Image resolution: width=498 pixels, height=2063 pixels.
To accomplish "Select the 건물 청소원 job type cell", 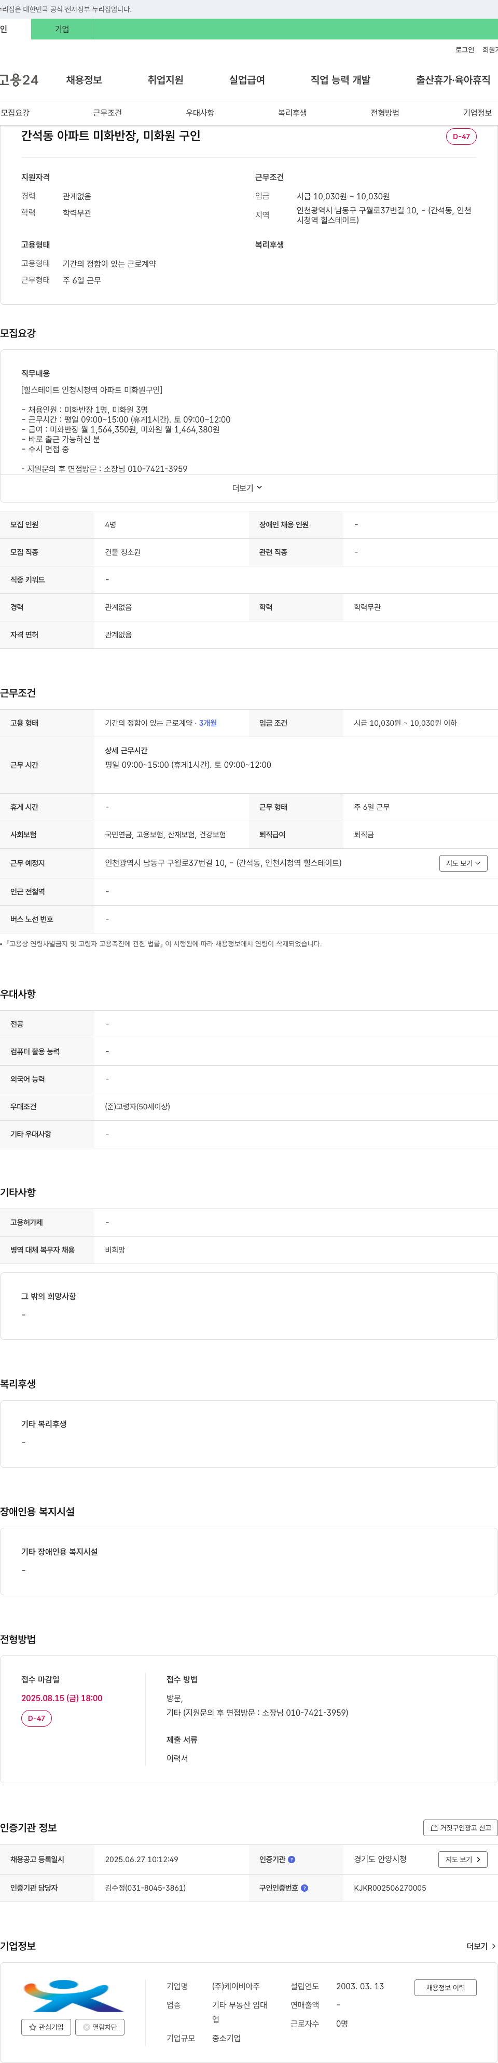I will tap(122, 552).
